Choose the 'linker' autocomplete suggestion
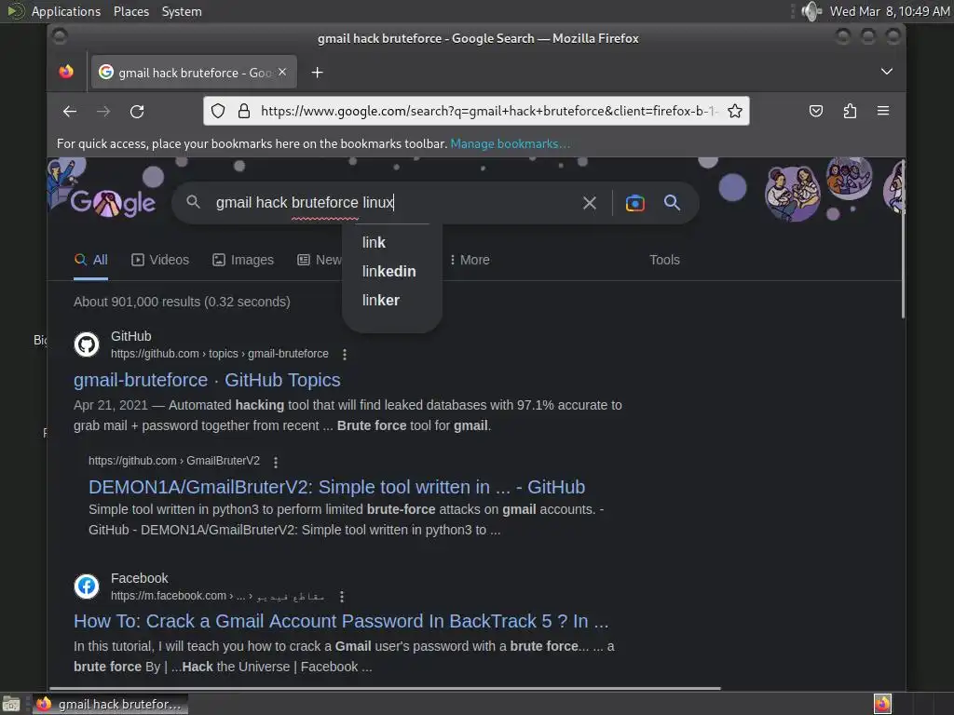This screenshot has height=715, width=954. (392, 301)
